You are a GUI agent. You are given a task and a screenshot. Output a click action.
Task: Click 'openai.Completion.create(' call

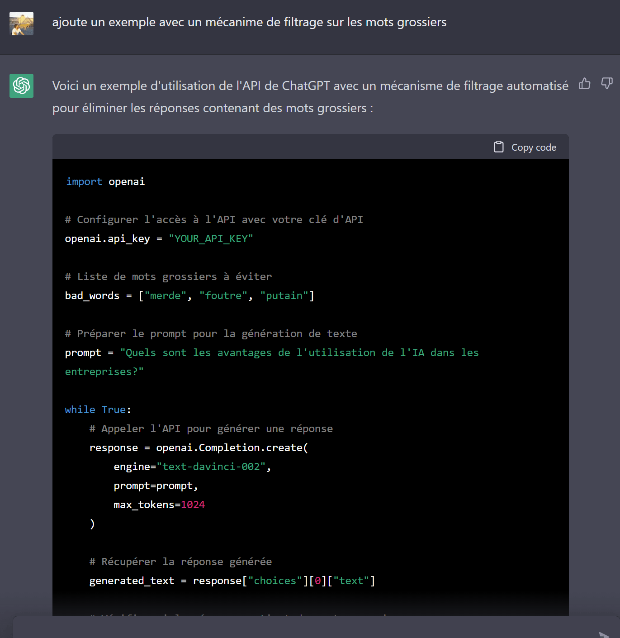pyautogui.click(x=232, y=448)
